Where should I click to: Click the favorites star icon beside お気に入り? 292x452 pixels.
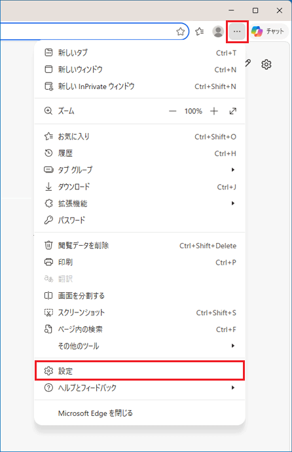click(x=48, y=136)
